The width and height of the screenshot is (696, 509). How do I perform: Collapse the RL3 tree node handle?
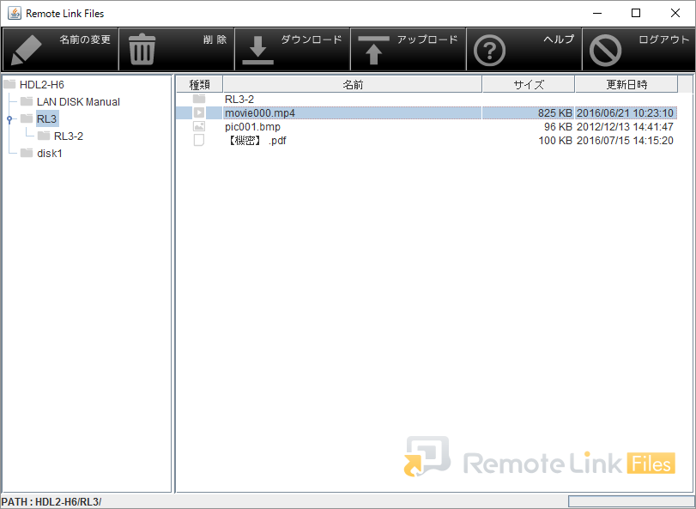9,119
